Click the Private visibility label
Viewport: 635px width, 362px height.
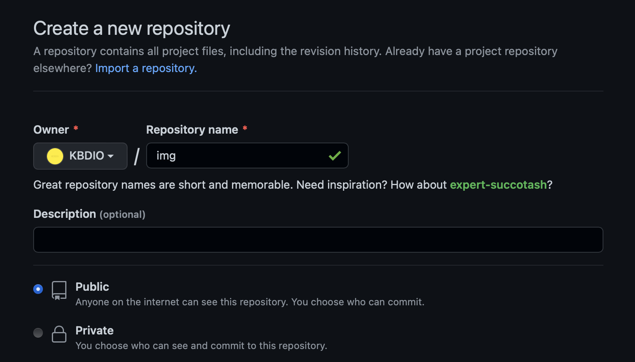coord(94,330)
